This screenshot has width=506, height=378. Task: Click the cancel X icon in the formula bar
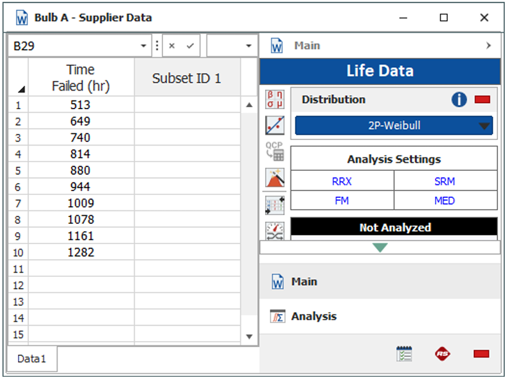[172, 46]
